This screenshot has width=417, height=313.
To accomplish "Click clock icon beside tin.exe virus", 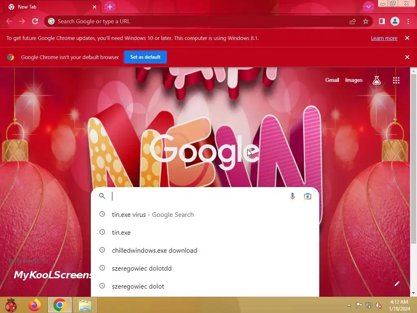I will (102, 214).
